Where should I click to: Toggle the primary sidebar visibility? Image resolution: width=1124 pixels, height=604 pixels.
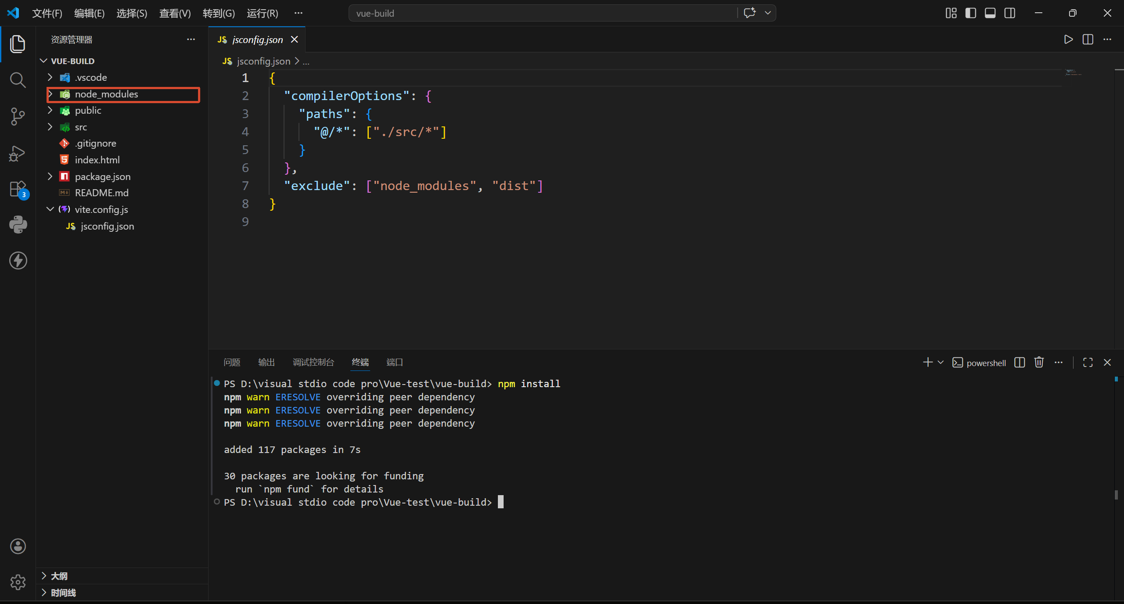[970, 13]
